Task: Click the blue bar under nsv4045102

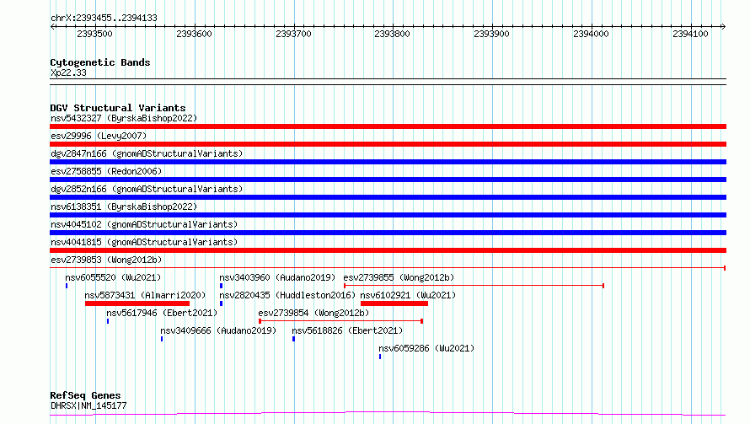Action: pyautogui.click(x=388, y=233)
